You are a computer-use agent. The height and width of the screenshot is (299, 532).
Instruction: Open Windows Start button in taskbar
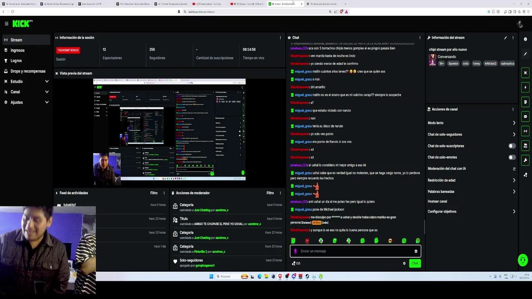click(211, 276)
